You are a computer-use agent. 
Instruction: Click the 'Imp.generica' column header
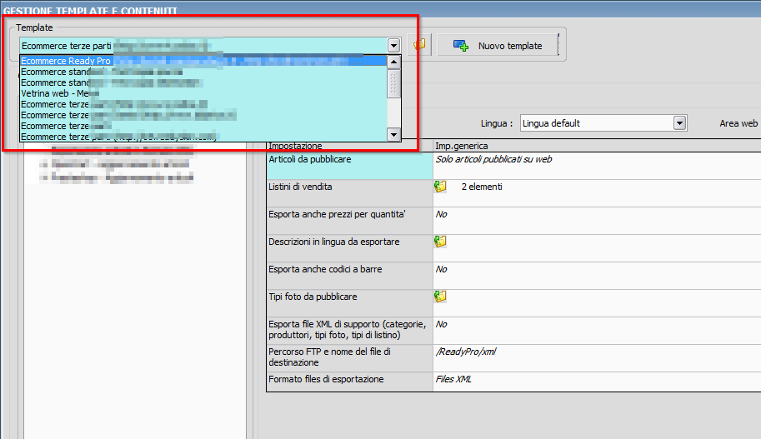click(x=462, y=146)
